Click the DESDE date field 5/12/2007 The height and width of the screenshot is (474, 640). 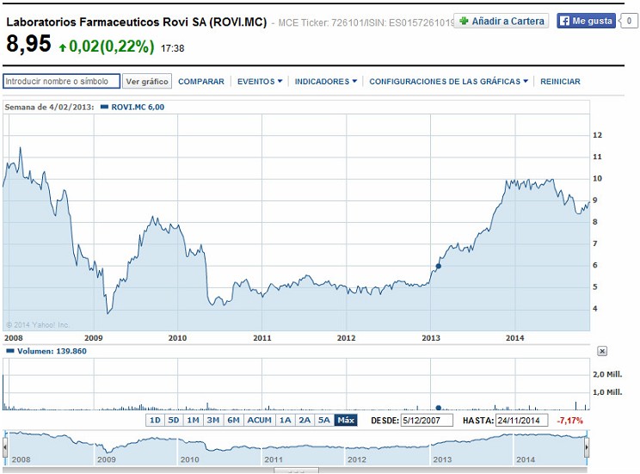coord(427,420)
